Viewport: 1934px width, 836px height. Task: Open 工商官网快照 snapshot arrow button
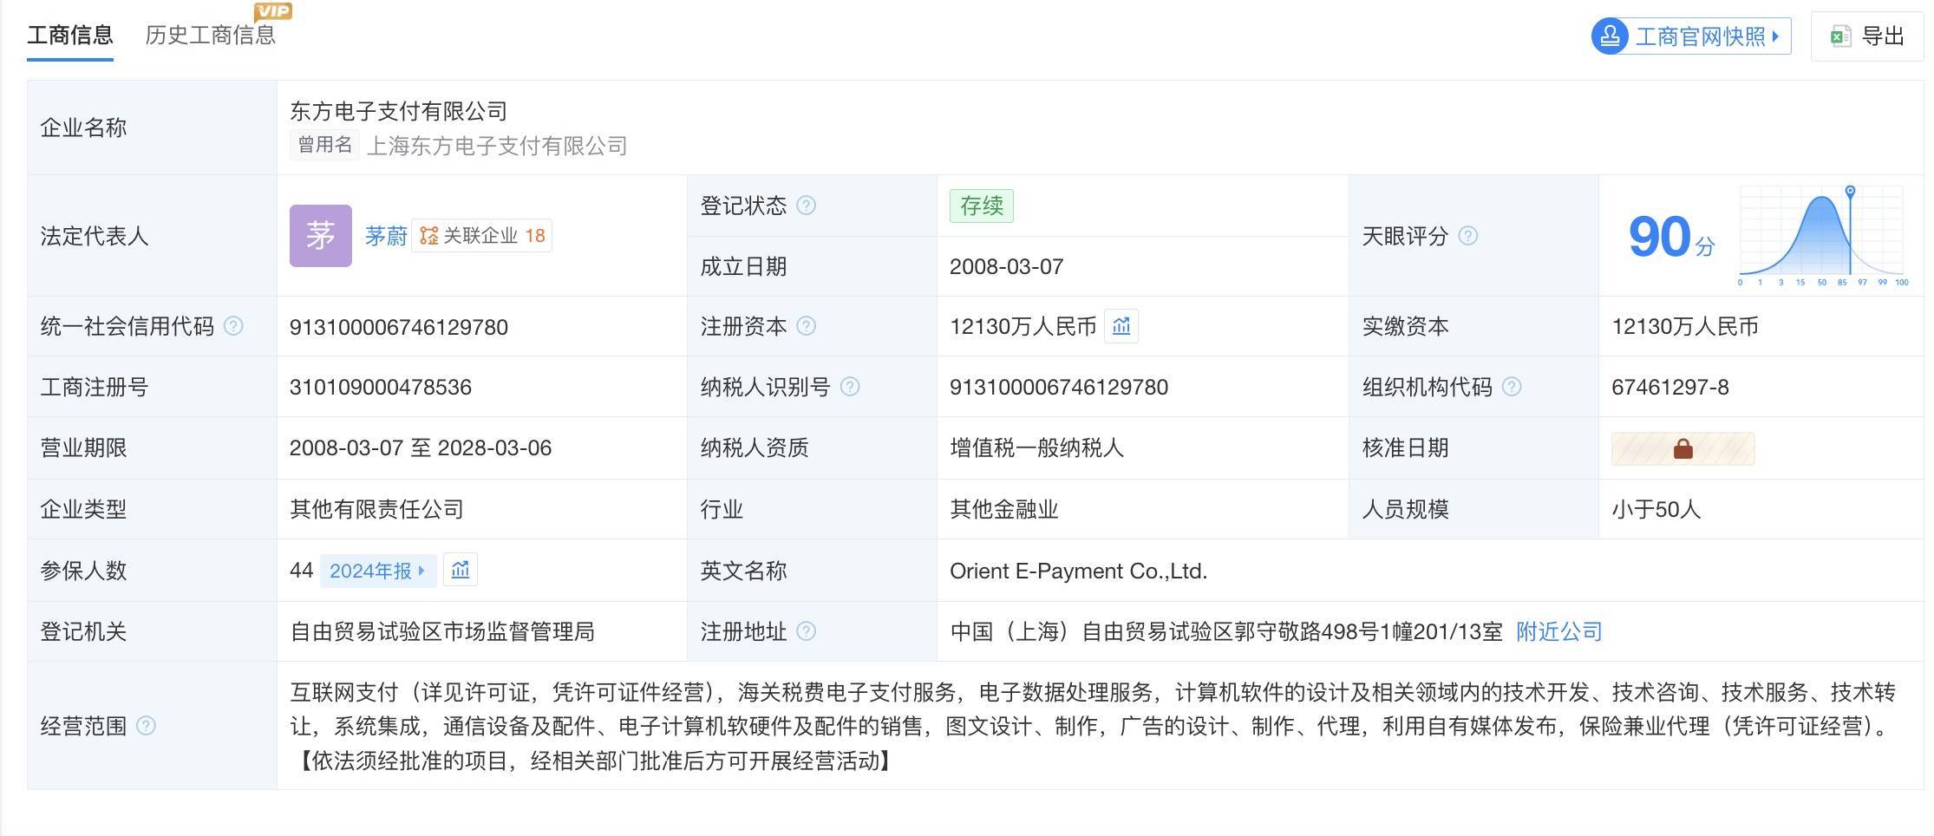(x=1691, y=36)
